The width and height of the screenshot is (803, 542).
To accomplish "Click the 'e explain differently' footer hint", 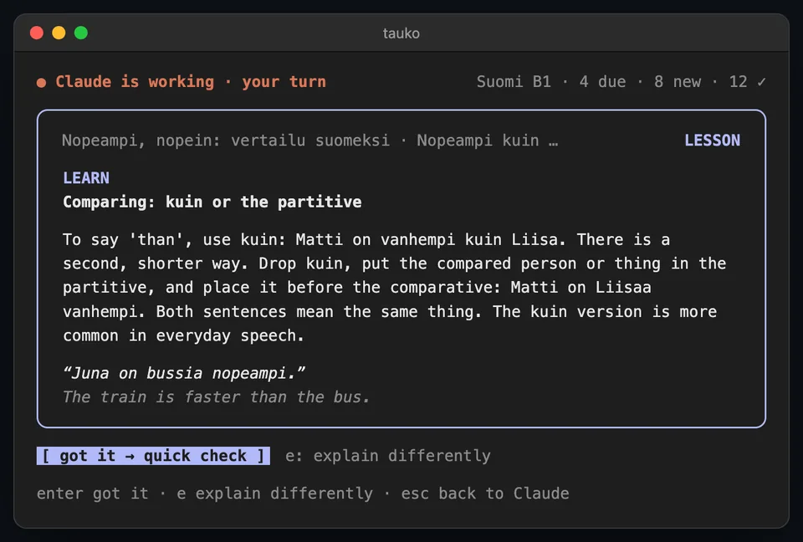I will (275, 493).
